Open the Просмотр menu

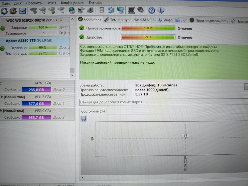[34, 3]
